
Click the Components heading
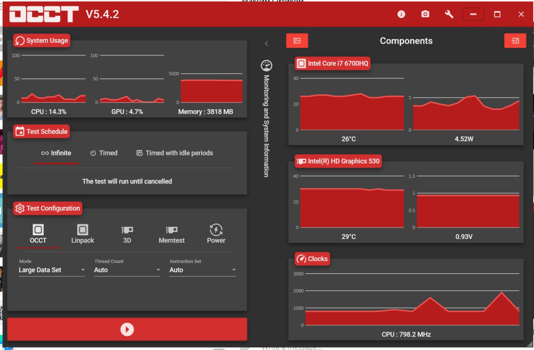pos(406,41)
